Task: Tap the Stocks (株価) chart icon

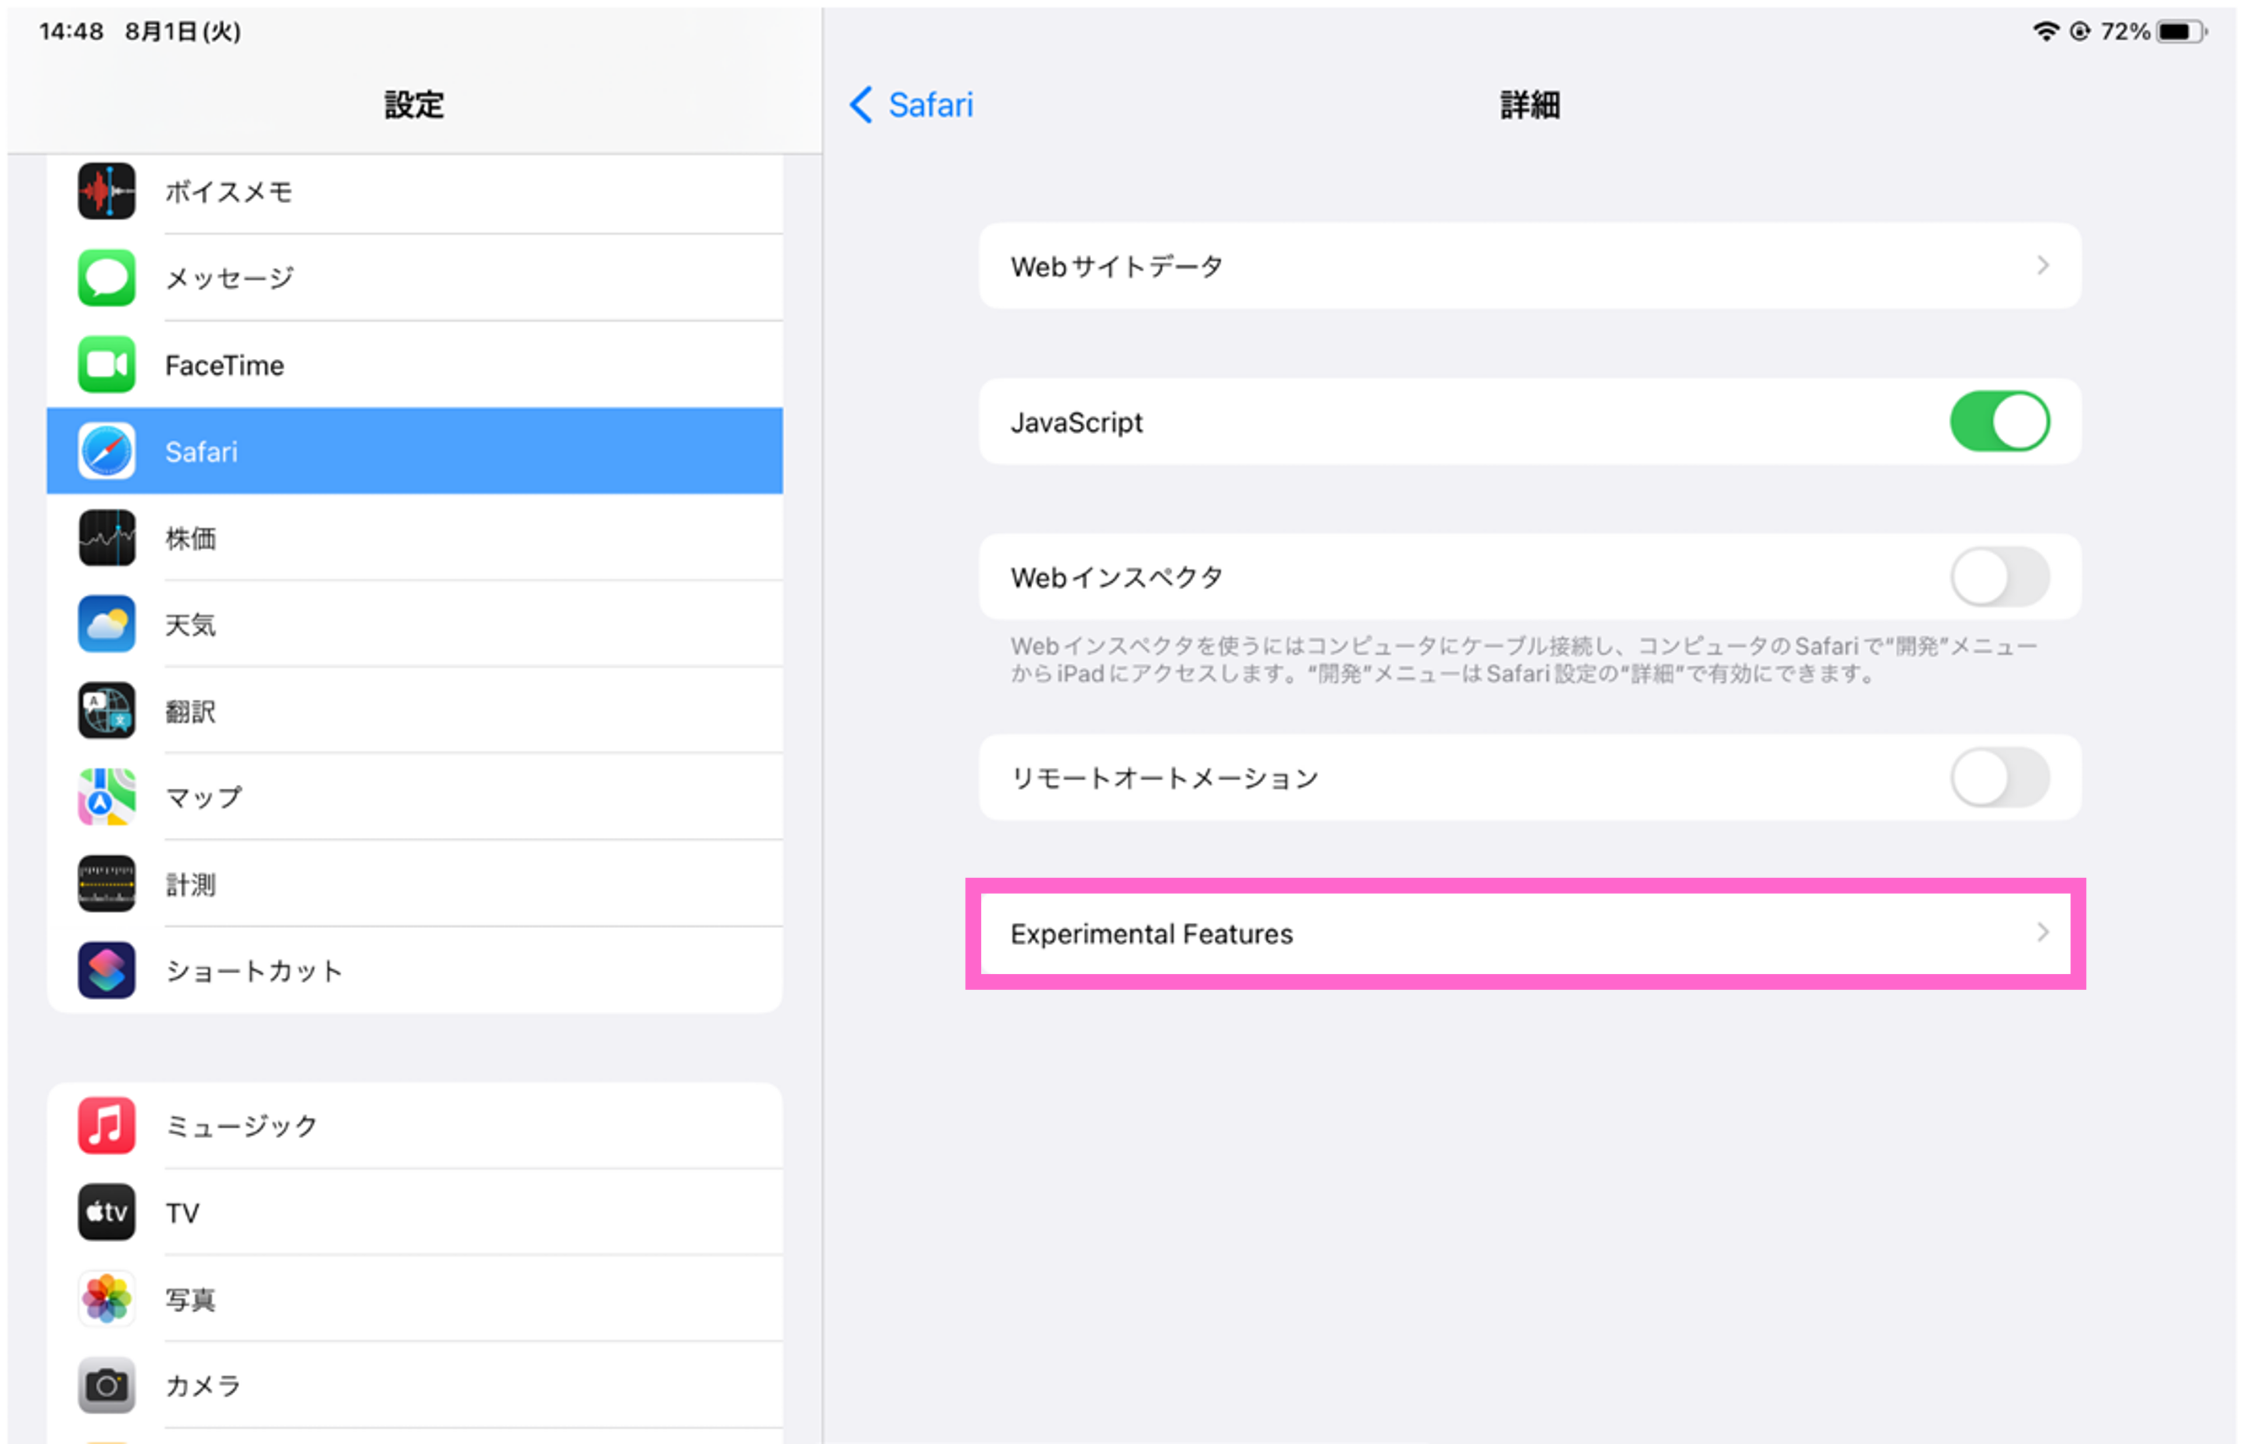Action: (x=106, y=537)
